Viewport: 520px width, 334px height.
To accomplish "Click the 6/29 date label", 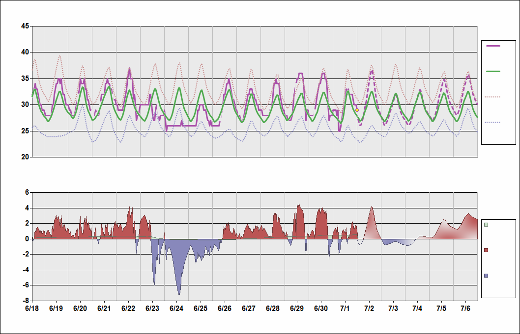I will (x=297, y=308).
